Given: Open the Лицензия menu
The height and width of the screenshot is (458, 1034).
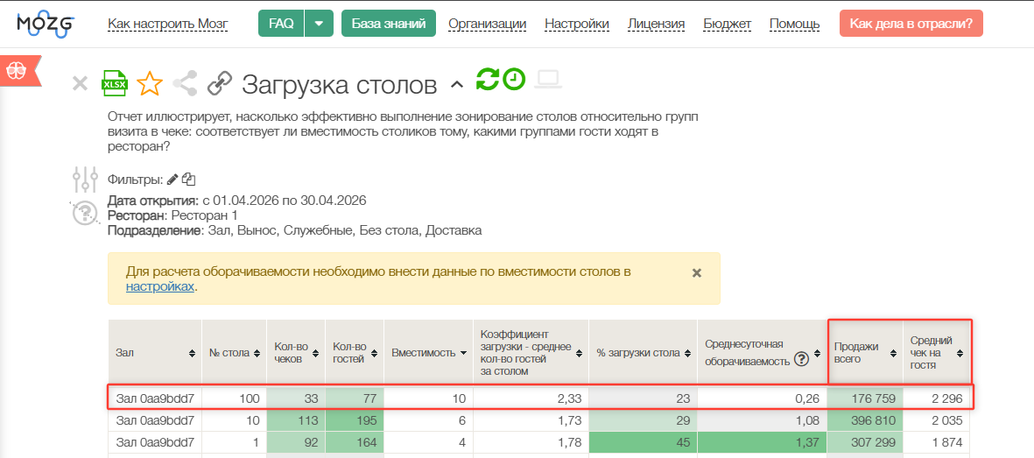Looking at the screenshot, I should click(x=656, y=25).
